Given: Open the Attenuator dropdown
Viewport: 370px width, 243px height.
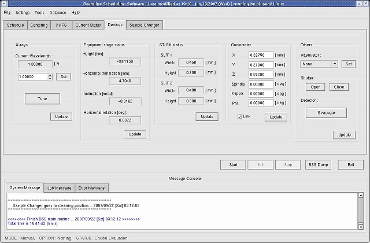Looking at the screenshot, I should (319, 64).
